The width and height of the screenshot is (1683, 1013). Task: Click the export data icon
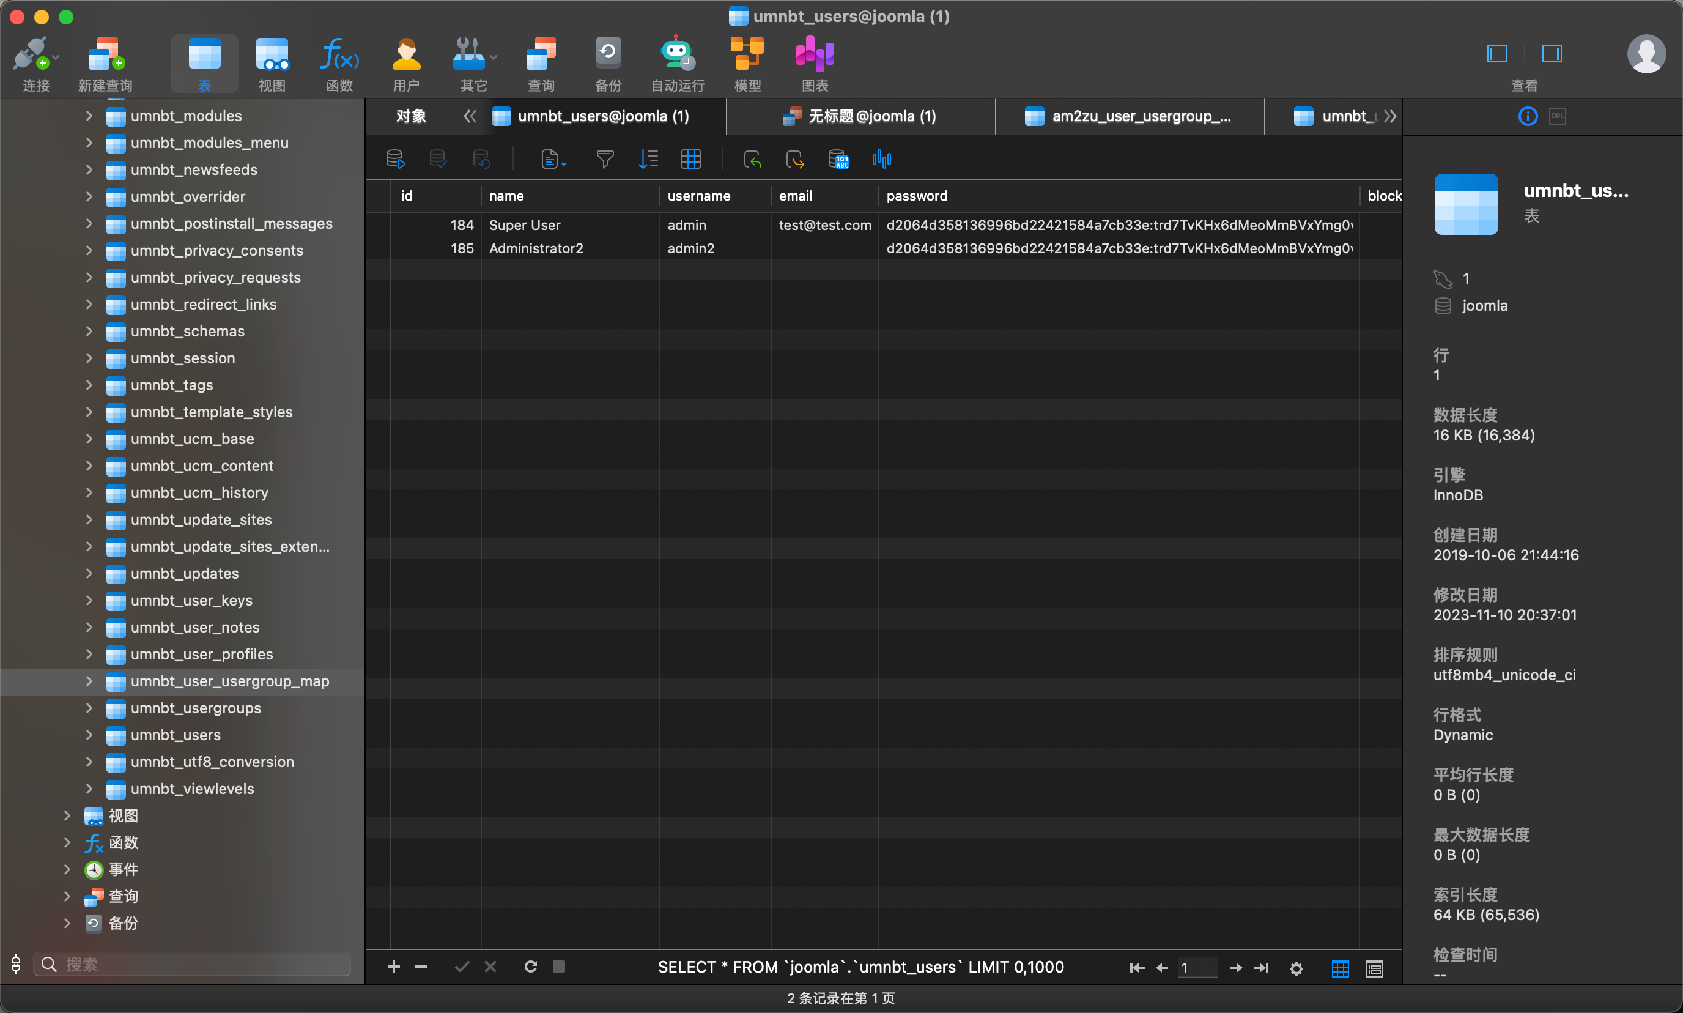coord(795,159)
